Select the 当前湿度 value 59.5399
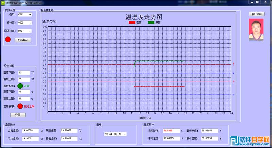This screenshot has width=272, height=148. (171, 131)
